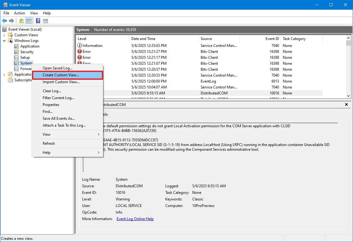Toggle the console tree toolbar icon
Screen dimensions: 353x242
coord(29,21)
